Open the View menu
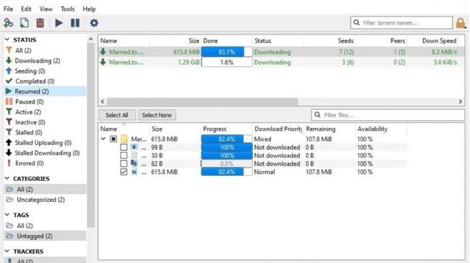The width and height of the screenshot is (470, 263). tap(46, 9)
